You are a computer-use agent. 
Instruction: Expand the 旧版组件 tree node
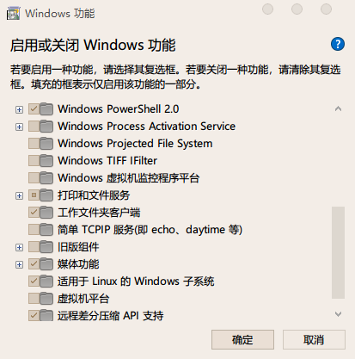point(19,247)
